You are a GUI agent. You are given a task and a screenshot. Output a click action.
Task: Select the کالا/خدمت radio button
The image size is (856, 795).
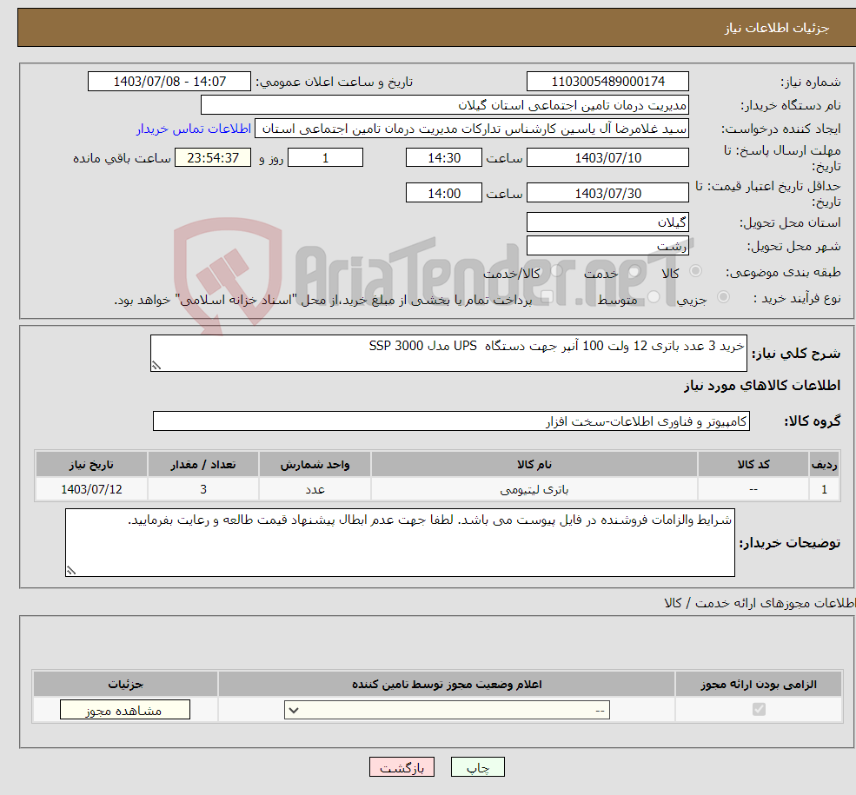coord(556,270)
